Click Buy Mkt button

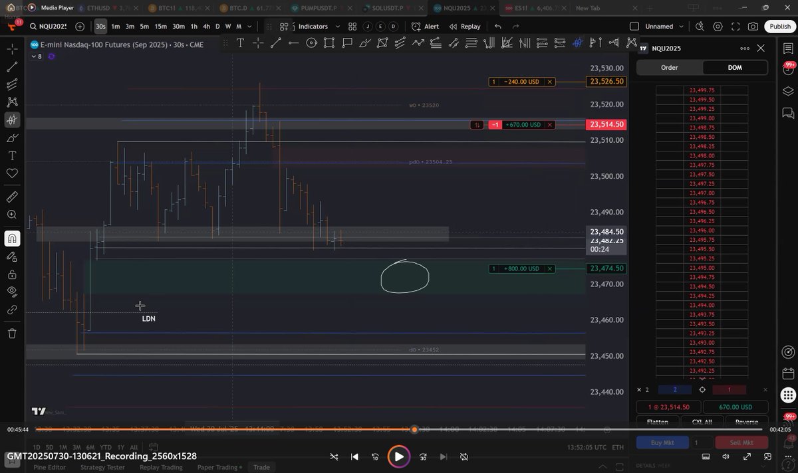coord(661,442)
